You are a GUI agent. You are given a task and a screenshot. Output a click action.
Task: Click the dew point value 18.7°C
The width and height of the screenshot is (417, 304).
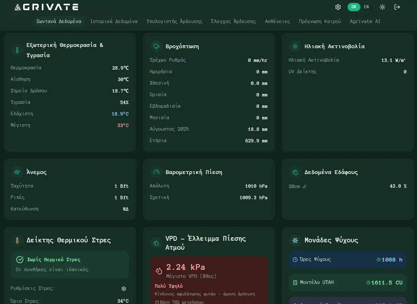pos(120,91)
